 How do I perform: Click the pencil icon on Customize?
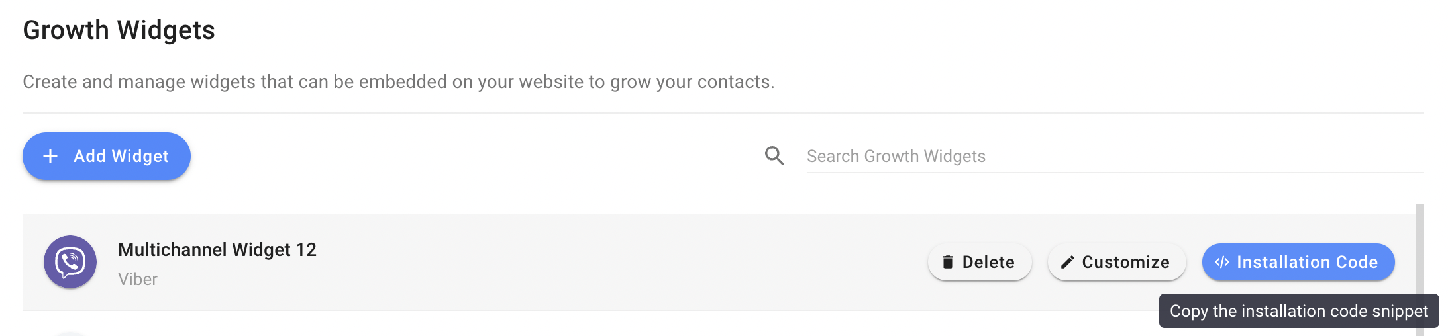1067,263
